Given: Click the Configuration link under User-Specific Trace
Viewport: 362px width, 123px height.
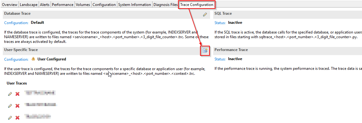Looking at the screenshot, I should click(x=16, y=59).
